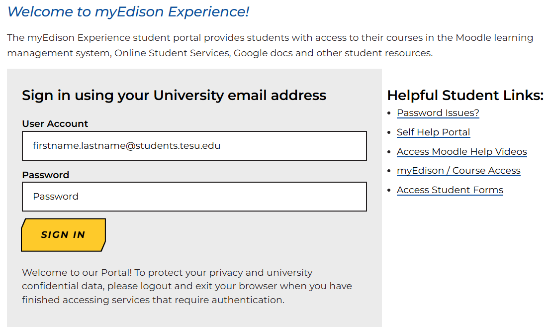Click the privacy notice below Sign In
The width and height of the screenshot is (550, 330).
[x=186, y=286]
